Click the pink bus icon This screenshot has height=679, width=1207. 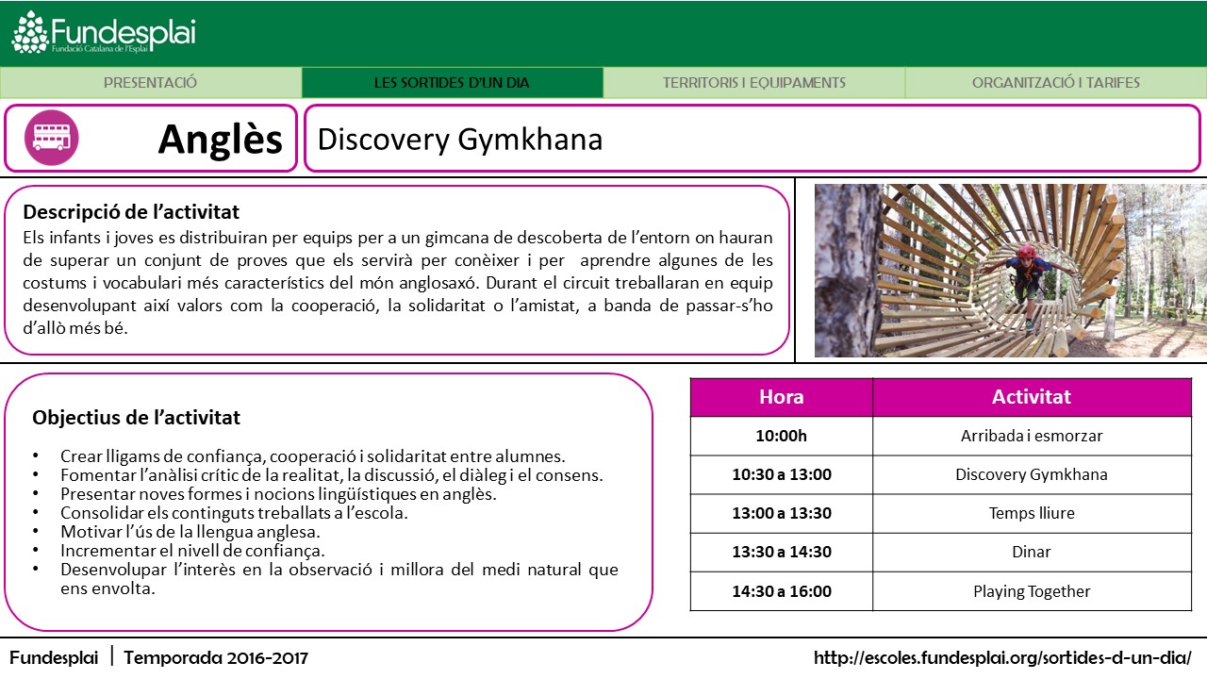coord(51,138)
